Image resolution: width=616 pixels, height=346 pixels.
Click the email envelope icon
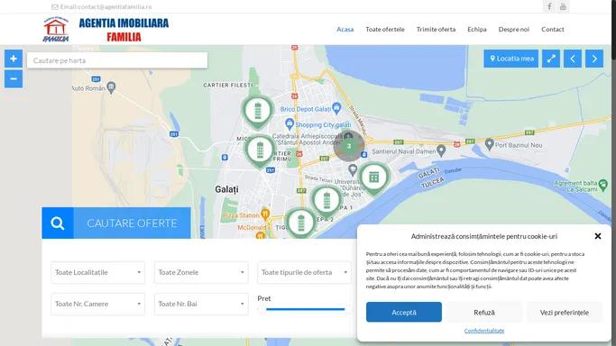click(x=55, y=6)
